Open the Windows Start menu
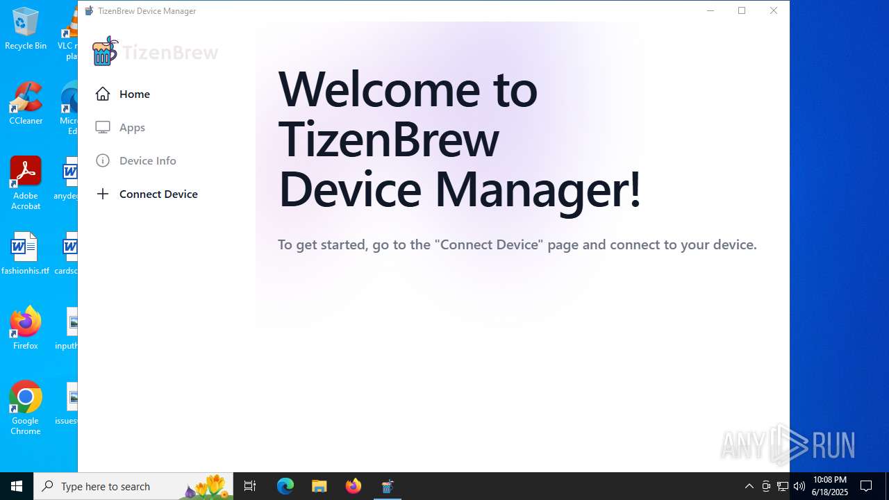The image size is (889, 500). click(17, 486)
